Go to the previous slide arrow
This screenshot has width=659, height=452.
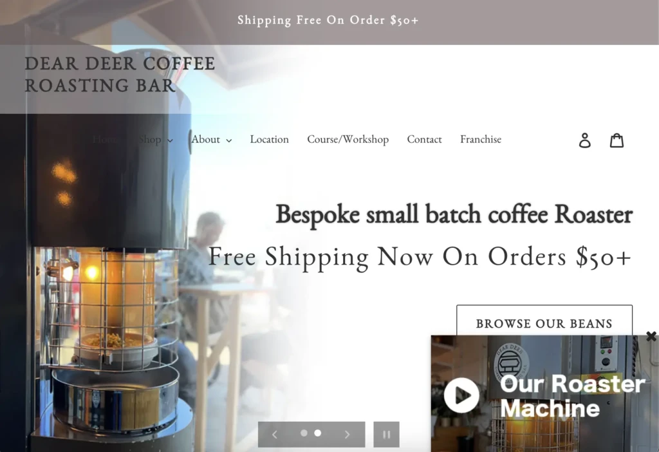pyautogui.click(x=275, y=435)
